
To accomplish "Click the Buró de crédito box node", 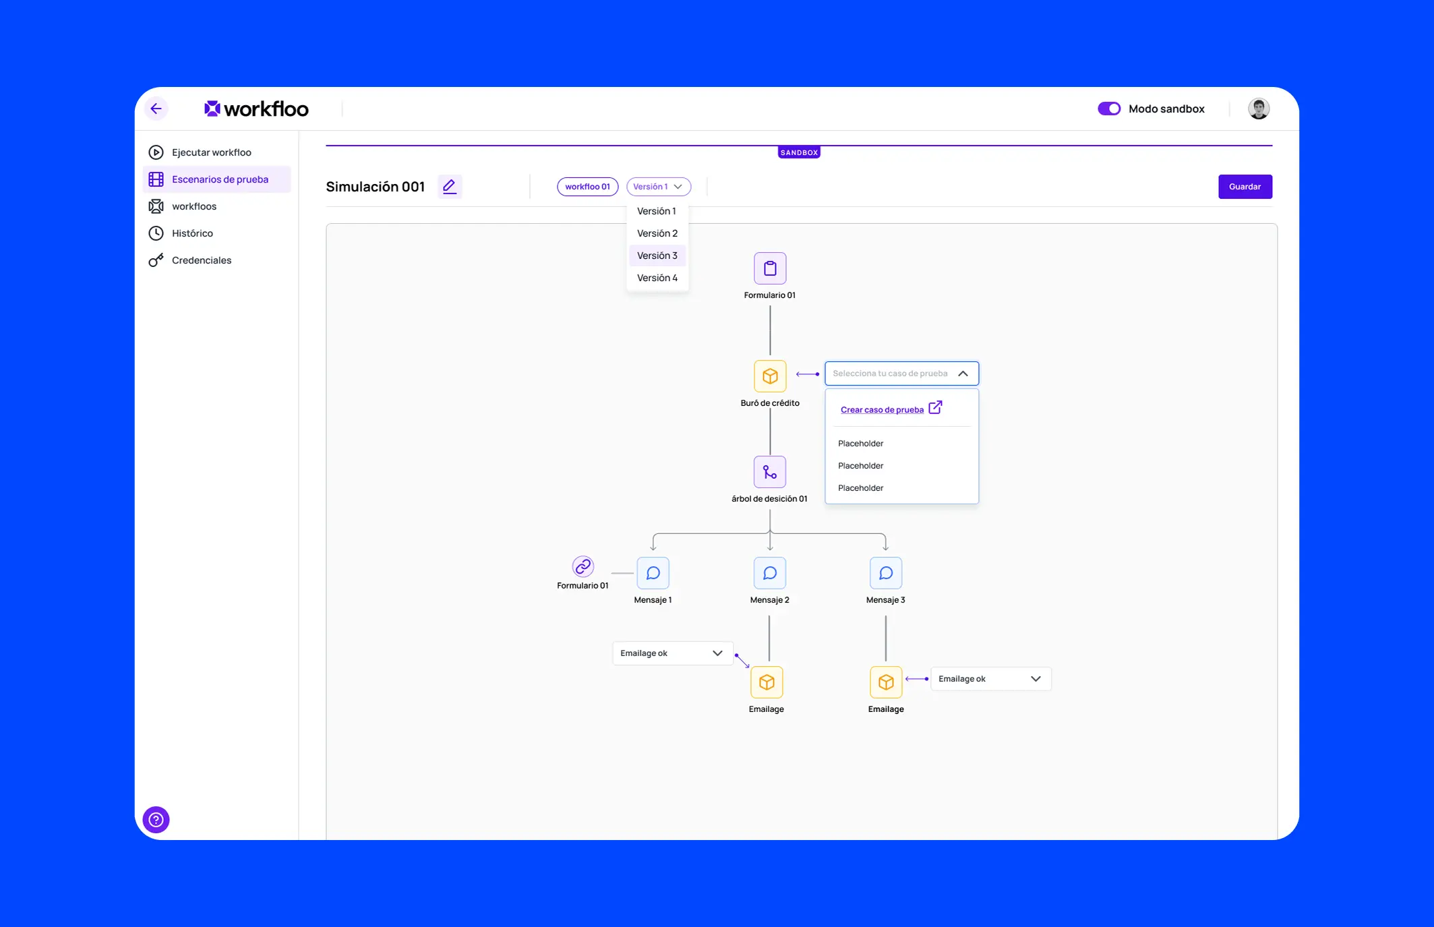I will (769, 376).
